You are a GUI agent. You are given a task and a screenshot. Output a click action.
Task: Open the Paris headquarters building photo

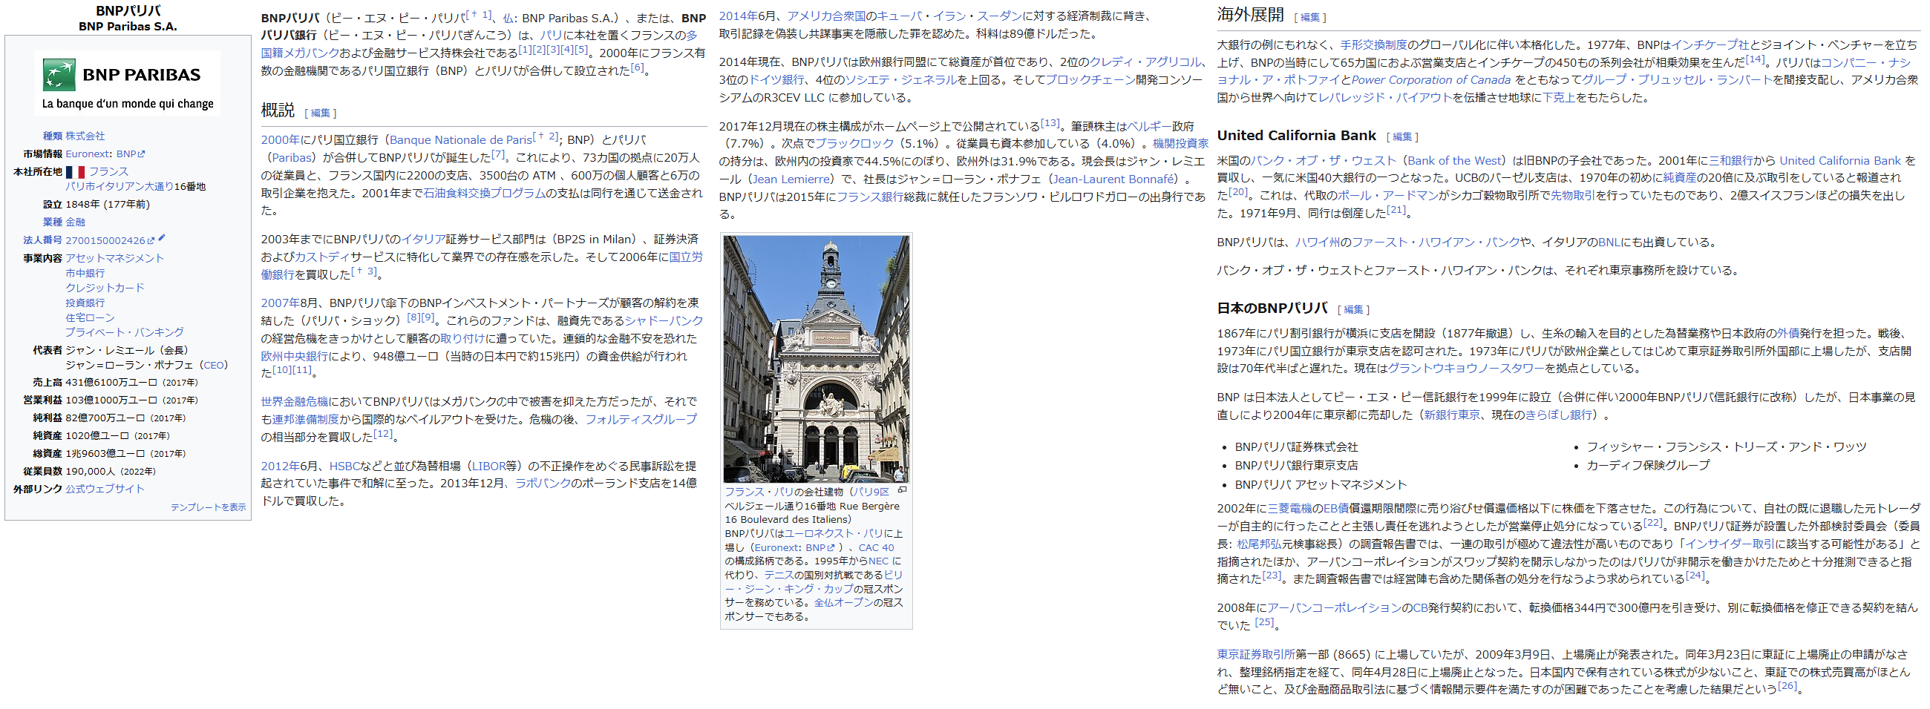(816, 359)
